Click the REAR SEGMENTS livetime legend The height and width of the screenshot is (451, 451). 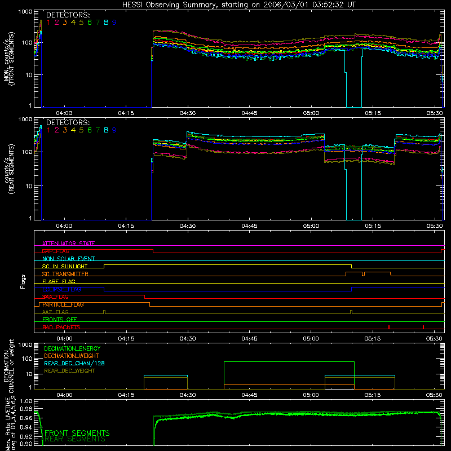(x=76, y=439)
